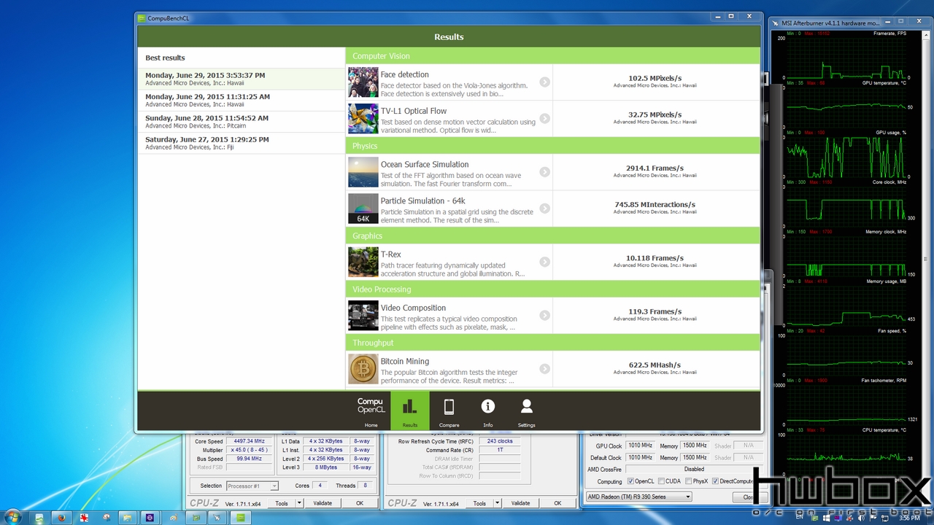This screenshot has height=525, width=934.
Task: Click Validate in CPU-Z memory window
Action: pyautogui.click(x=520, y=503)
